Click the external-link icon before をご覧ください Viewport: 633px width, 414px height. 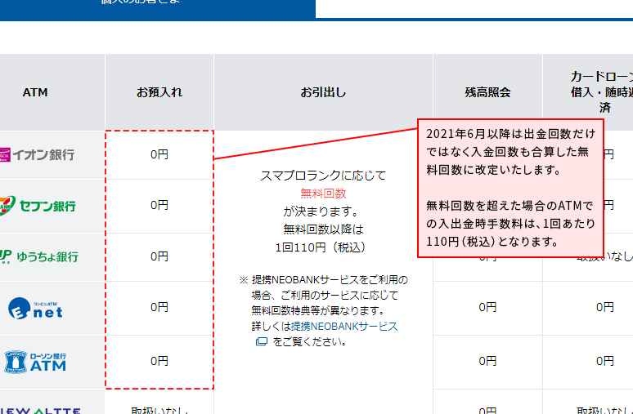[x=262, y=342]
